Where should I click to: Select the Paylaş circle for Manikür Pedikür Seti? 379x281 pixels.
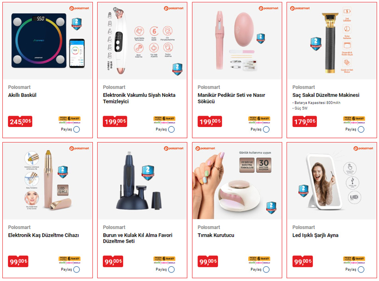coord(266,129)
